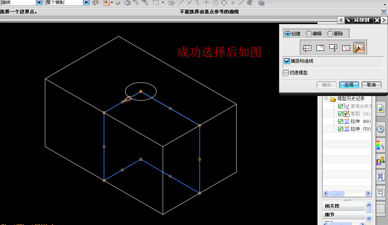
Task: Expand the toolbar overflow options arrow
Action: coord(384,4)
